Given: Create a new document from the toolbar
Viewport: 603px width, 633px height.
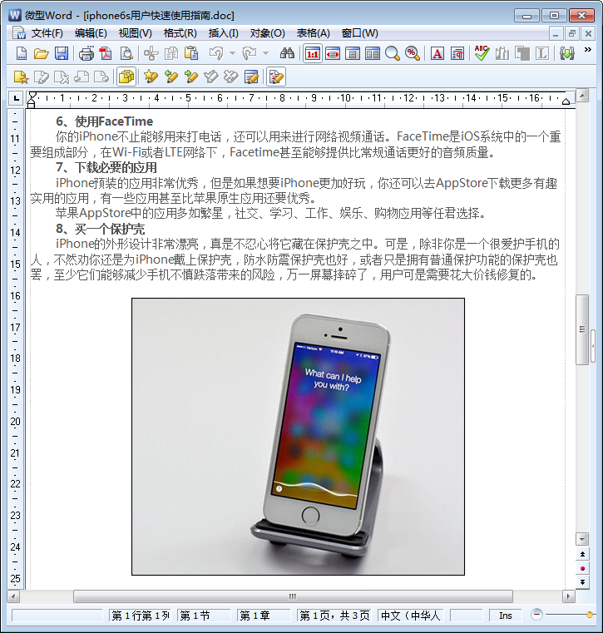Looking at the screenshot, I should coord(21,53).
